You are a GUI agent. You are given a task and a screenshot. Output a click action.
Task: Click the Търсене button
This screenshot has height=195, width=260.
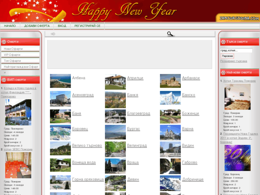point(227,56)
